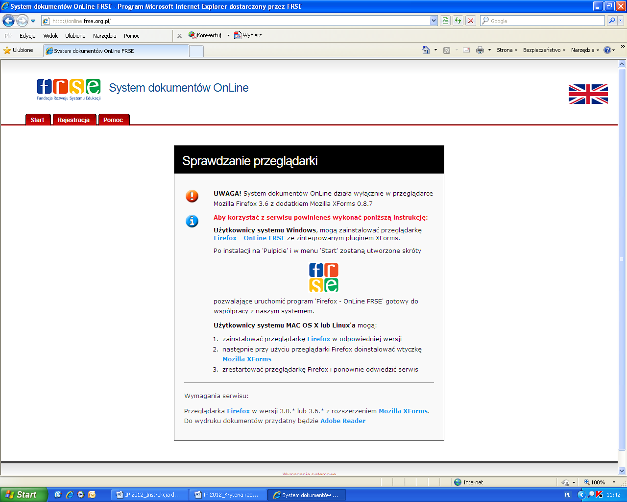Click the media player quick launch icon

click(81, 495)
